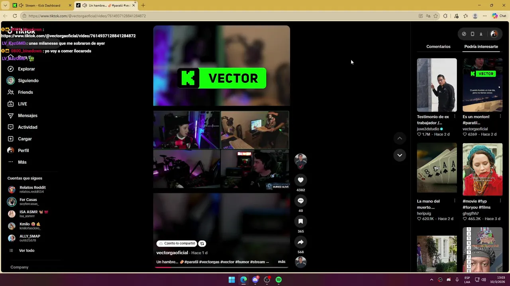Mute the TikTok tab audio
The width and height of the screenshot is (510, 286).
pos(84,6)
